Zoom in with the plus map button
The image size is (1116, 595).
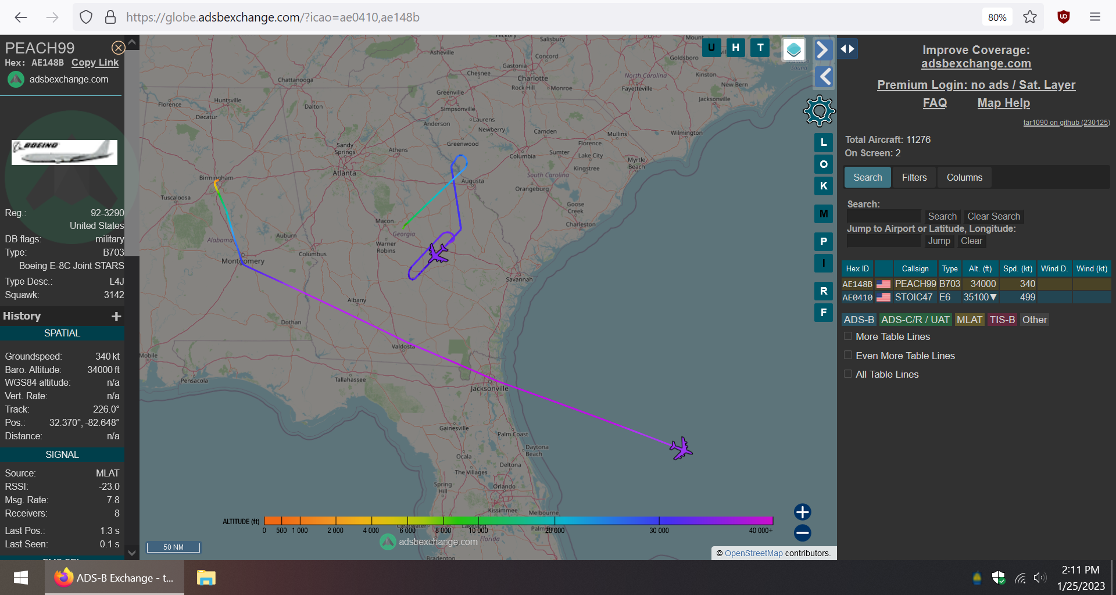point(803,512)
